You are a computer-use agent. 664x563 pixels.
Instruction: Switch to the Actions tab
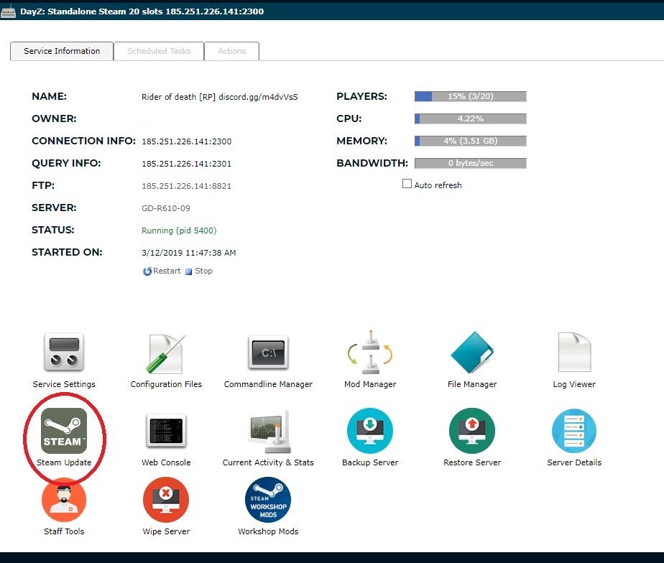coord(231,51)
